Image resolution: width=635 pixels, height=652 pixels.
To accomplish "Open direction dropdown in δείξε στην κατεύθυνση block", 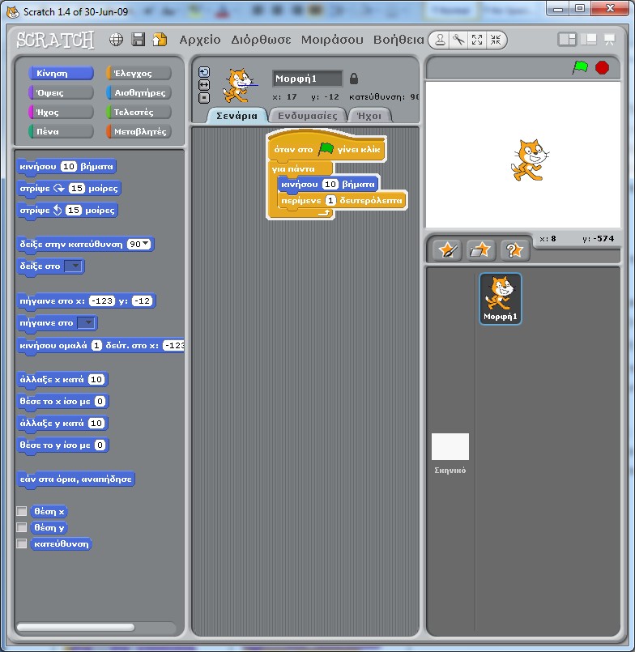I will (x=145, y=244).
